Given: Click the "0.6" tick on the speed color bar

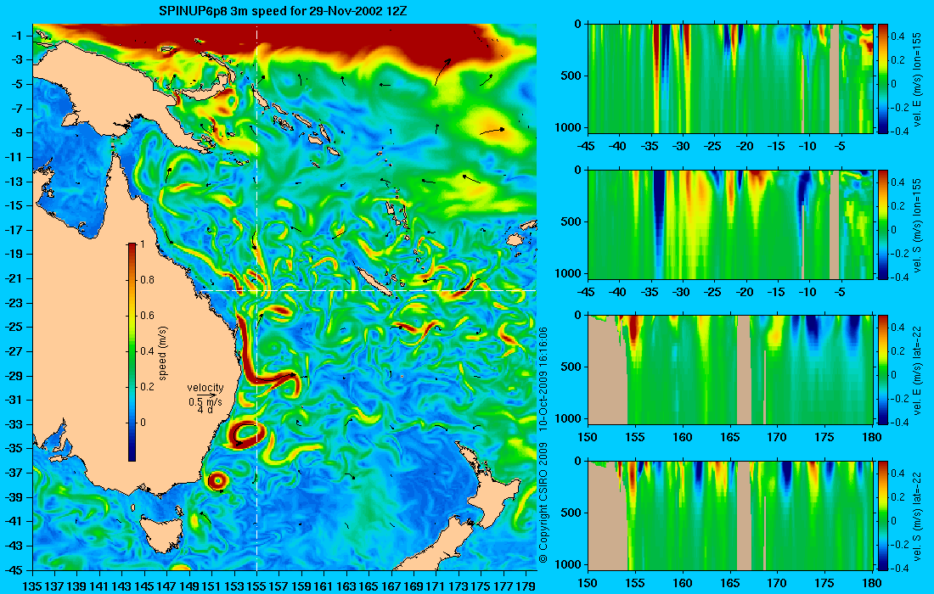Looking at the screenshot, I should 147,316.
